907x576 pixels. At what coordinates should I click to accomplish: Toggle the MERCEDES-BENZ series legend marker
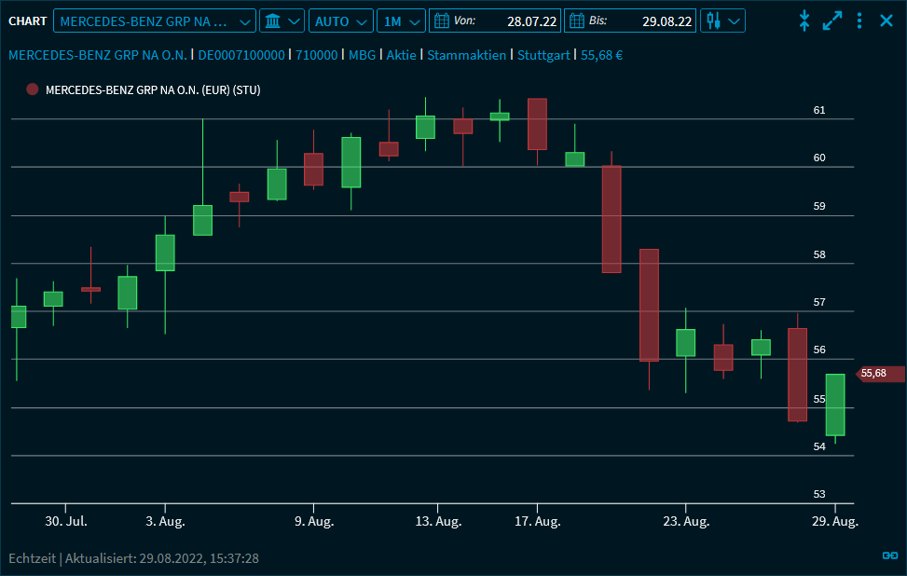pyautogui.click(x=33, y=89)
